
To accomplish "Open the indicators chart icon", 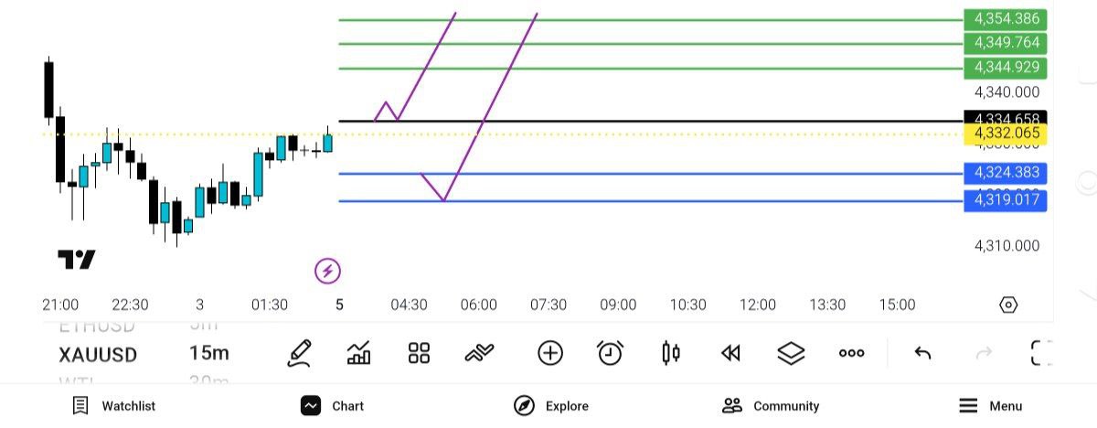I will 359,353.
